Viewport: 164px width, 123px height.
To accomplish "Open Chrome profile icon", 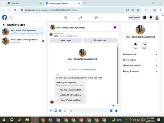I will point(154,10).
